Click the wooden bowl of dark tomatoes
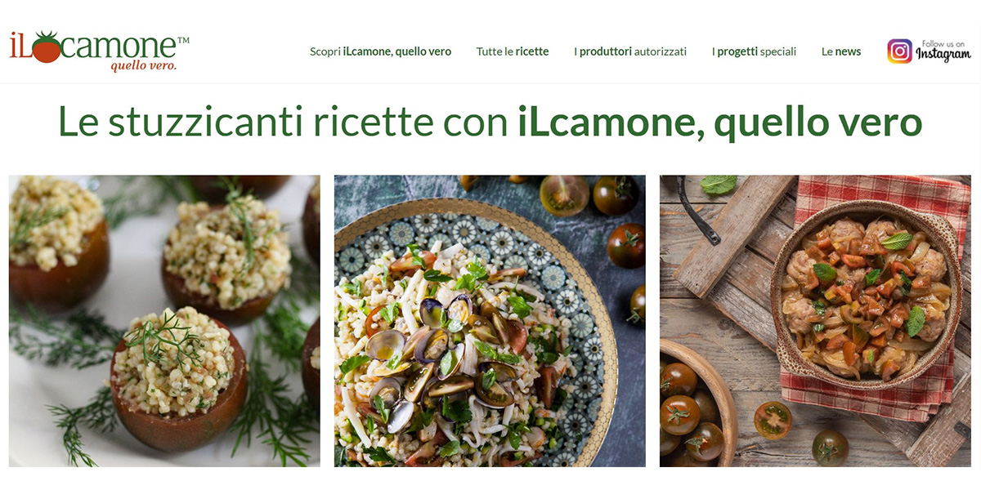The height and width of the screenshot is (490, 981). pos(695,406)
